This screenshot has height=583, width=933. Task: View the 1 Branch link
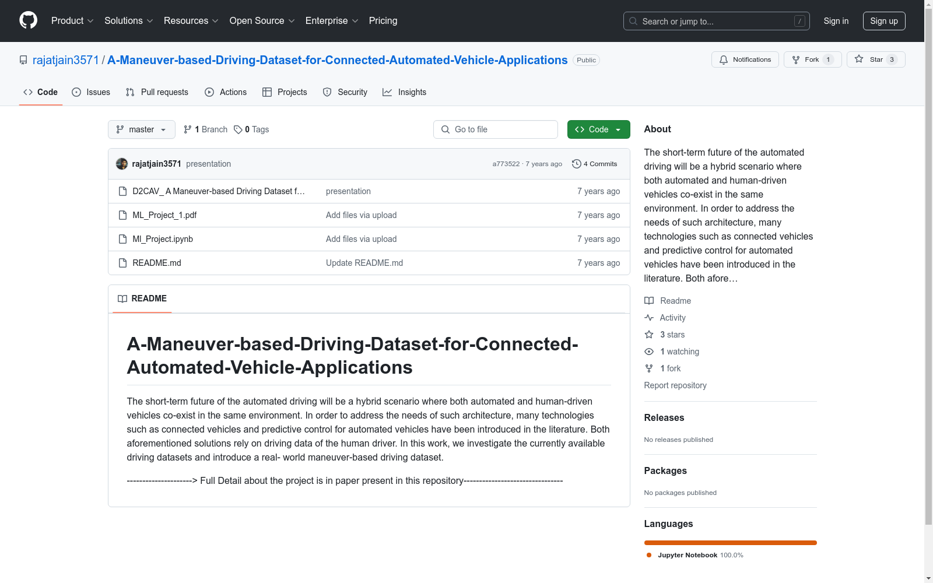click(x=205, y=129)
